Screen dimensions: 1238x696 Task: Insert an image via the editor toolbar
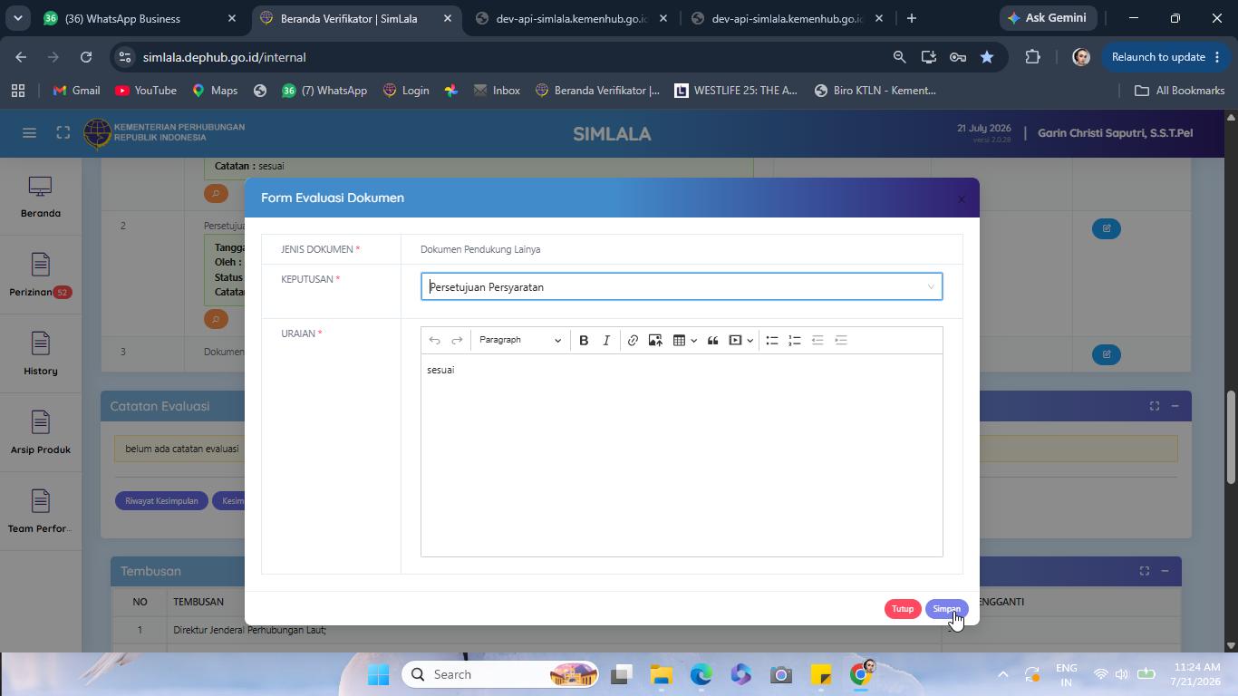[655, 340]
